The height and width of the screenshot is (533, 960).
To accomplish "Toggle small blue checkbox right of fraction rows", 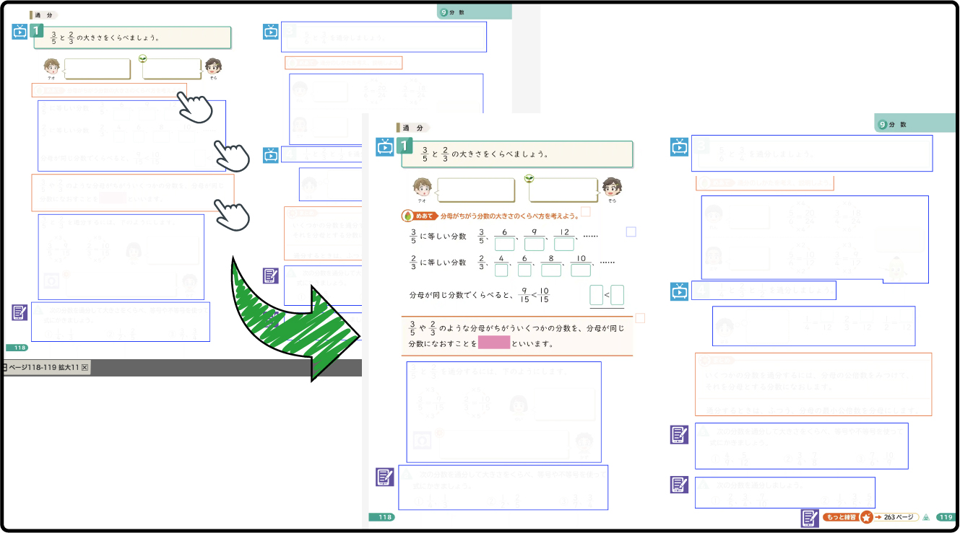I will [x=631, y=232].
